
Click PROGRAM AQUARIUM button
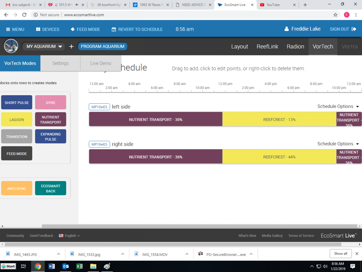pyautogui.click(x=103, y=47)
